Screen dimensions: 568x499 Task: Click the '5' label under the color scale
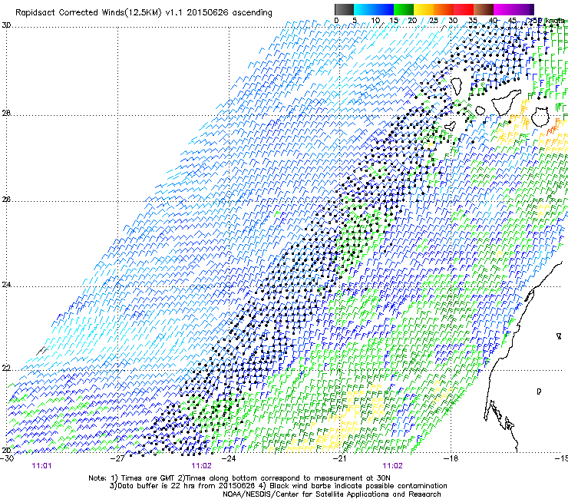(355, 21)
